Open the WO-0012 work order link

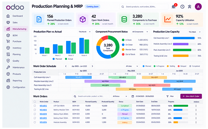(43, 106)
